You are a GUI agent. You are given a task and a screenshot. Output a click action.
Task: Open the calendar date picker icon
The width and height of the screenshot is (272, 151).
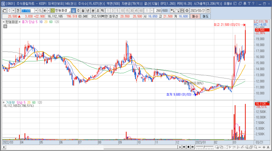point(208,11)
